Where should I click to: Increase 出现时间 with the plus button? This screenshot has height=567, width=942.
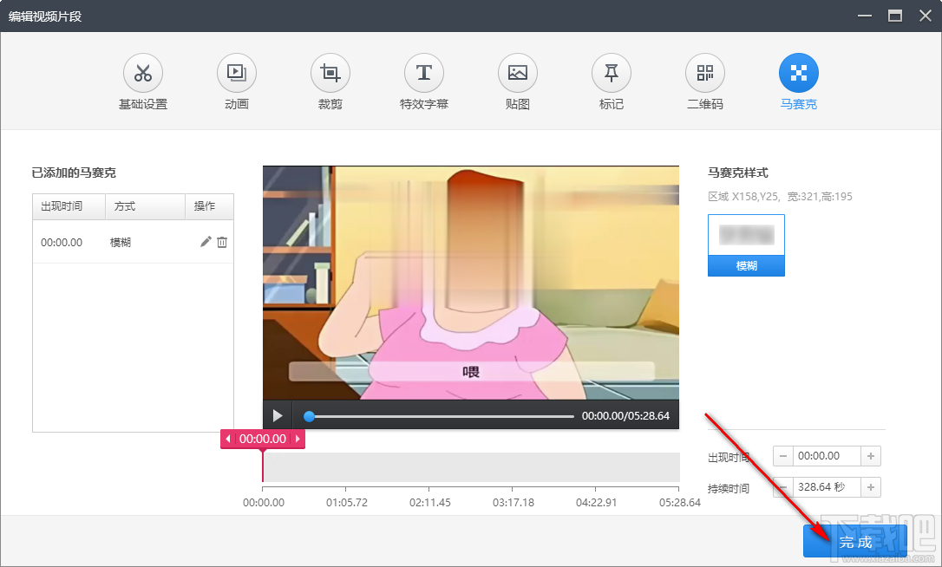pos(871,456)
